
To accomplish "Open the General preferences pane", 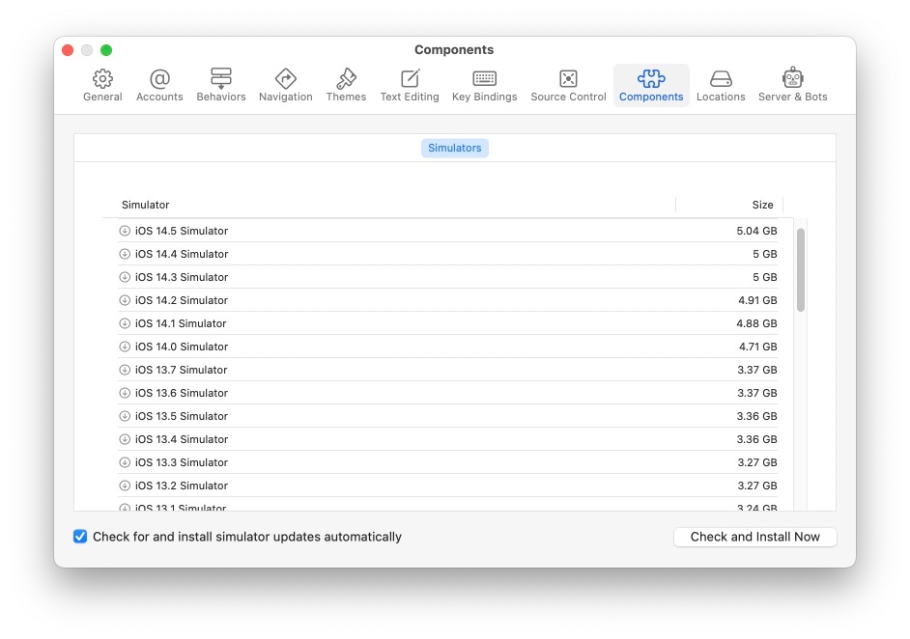I will click(x=102, y=85).
